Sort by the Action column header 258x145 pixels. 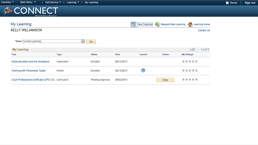click(166, 54)
